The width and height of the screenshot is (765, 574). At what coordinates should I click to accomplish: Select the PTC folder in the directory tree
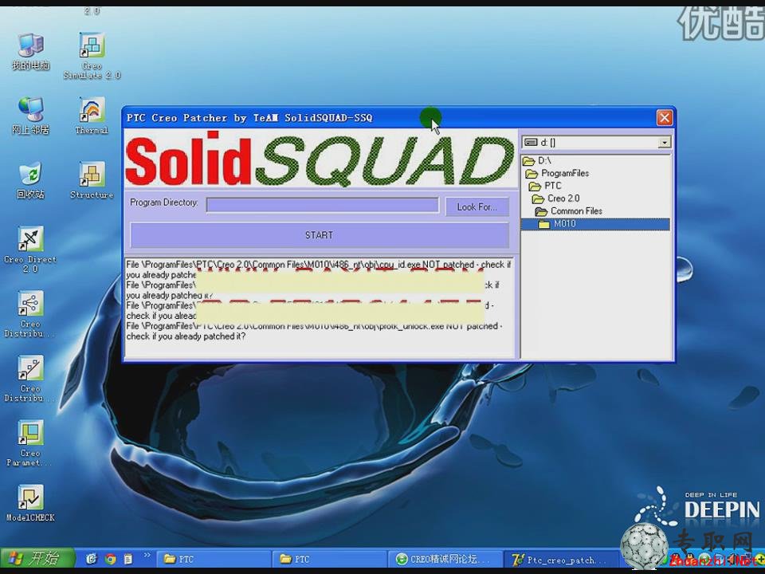click(x=545, y=186)
